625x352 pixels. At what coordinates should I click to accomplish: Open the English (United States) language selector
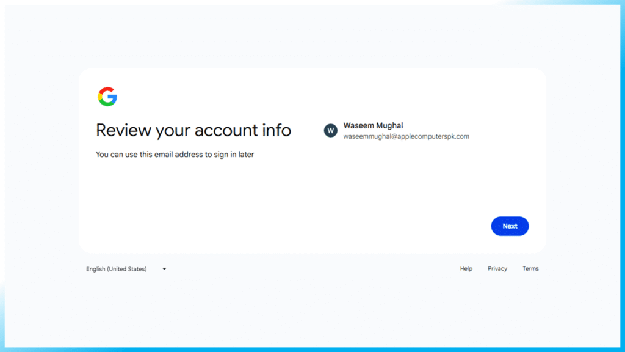coord(117,269)
